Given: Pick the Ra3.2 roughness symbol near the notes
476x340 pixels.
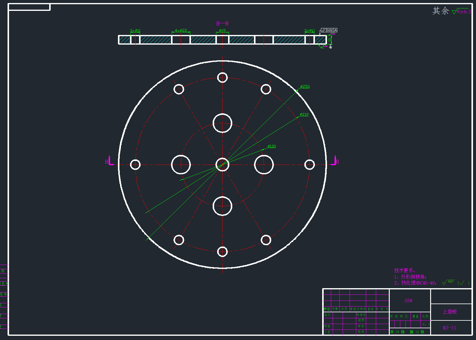Looking at the screenshot, I should click(x=448, y=282).
